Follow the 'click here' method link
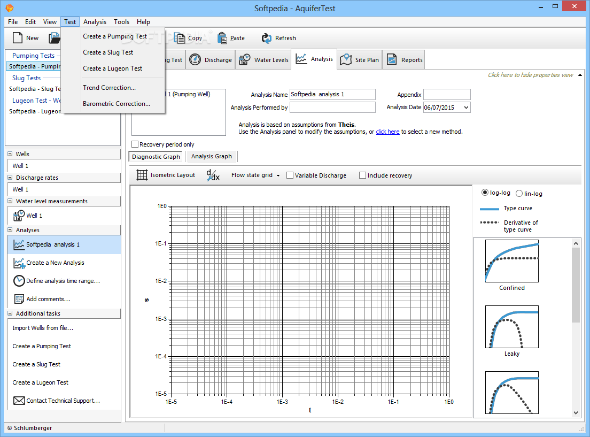Screen dimensions: 590x437 [387, 132]
